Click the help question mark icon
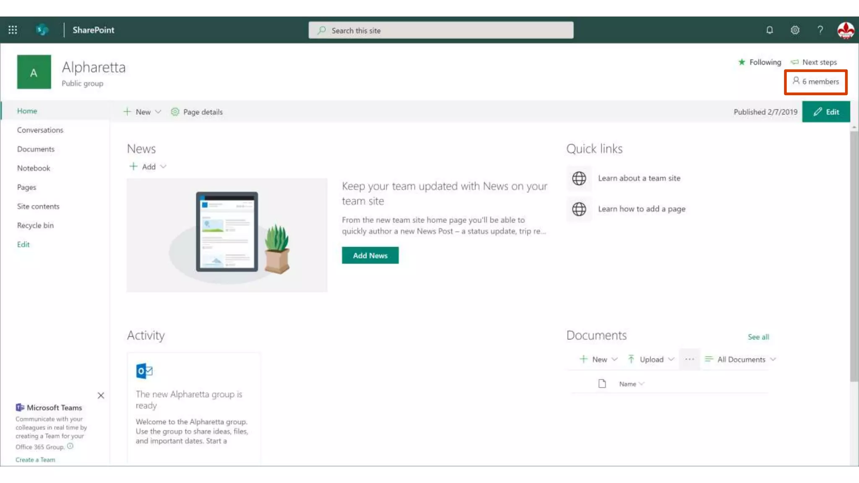This screenshot has height=483, width=859. coord(820,30)
